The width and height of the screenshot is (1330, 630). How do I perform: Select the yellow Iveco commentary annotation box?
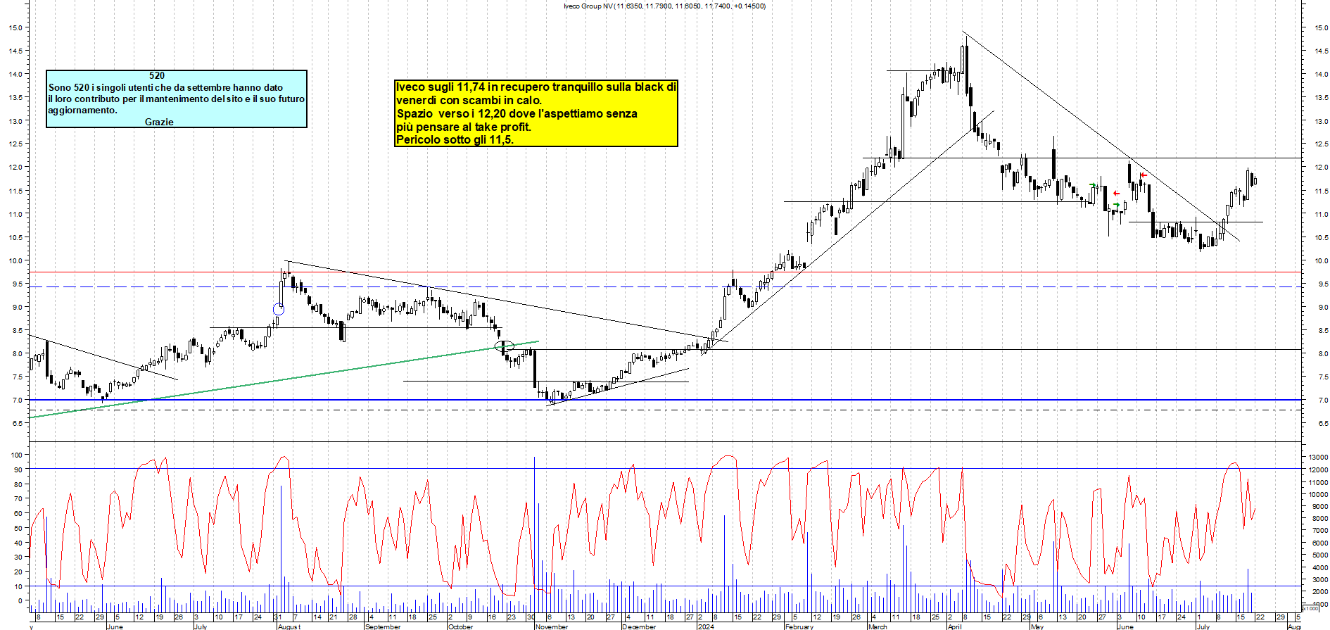536,113
